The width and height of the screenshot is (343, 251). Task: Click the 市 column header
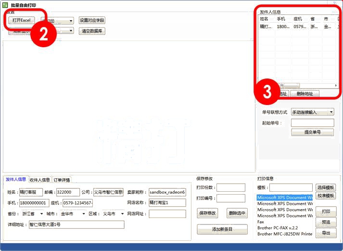326,19
